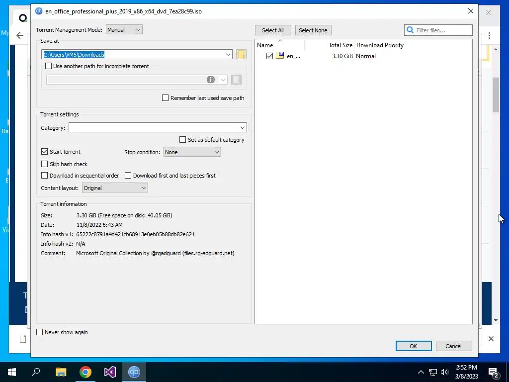Open the Category combo box

(x=158, y=127)
